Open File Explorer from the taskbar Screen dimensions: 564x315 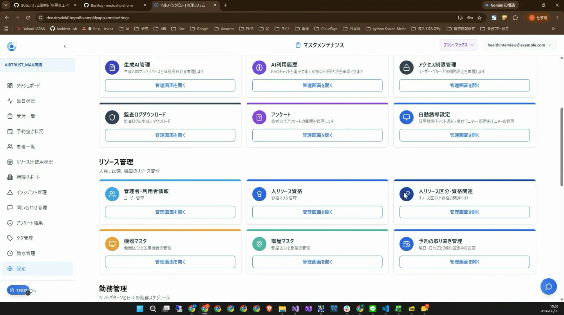(x=282, y=309)
